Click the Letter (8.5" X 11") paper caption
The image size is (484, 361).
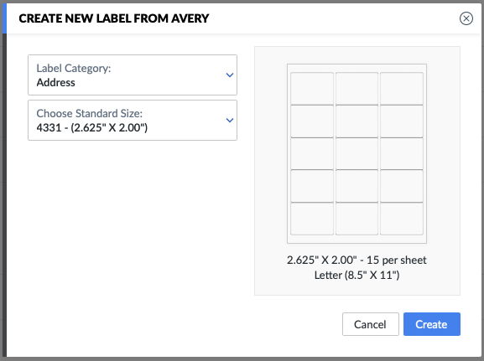point(356,275)
